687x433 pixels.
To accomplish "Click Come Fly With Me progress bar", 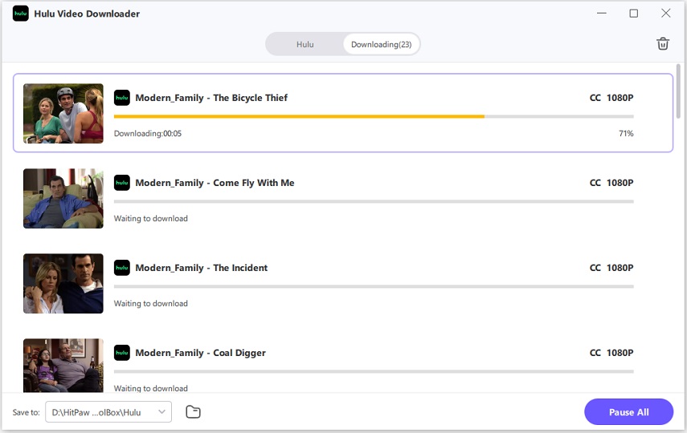I will [x=374, y=201].
